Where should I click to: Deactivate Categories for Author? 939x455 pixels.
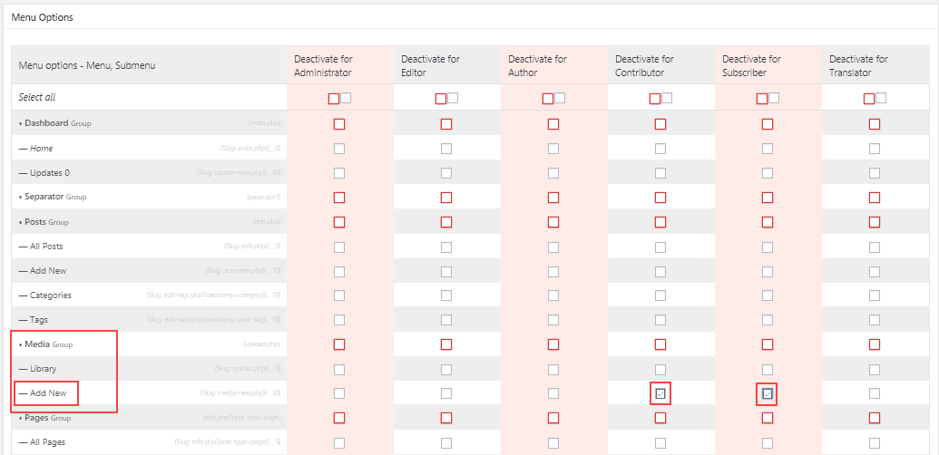pyautogui.click(x=553, y=295)
